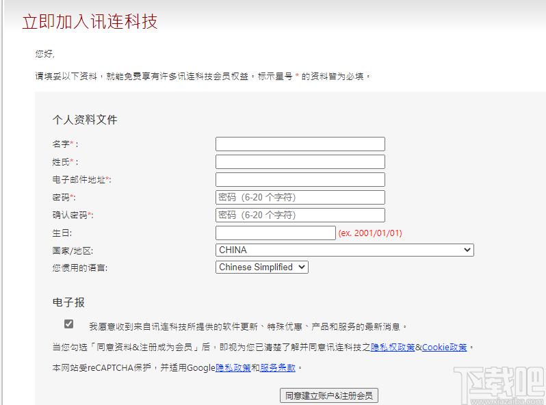Open the 国家/地区 dropdown showing CHINA
Screen dimensions: 546x405
pyautogui.click(x=345, y=250)
